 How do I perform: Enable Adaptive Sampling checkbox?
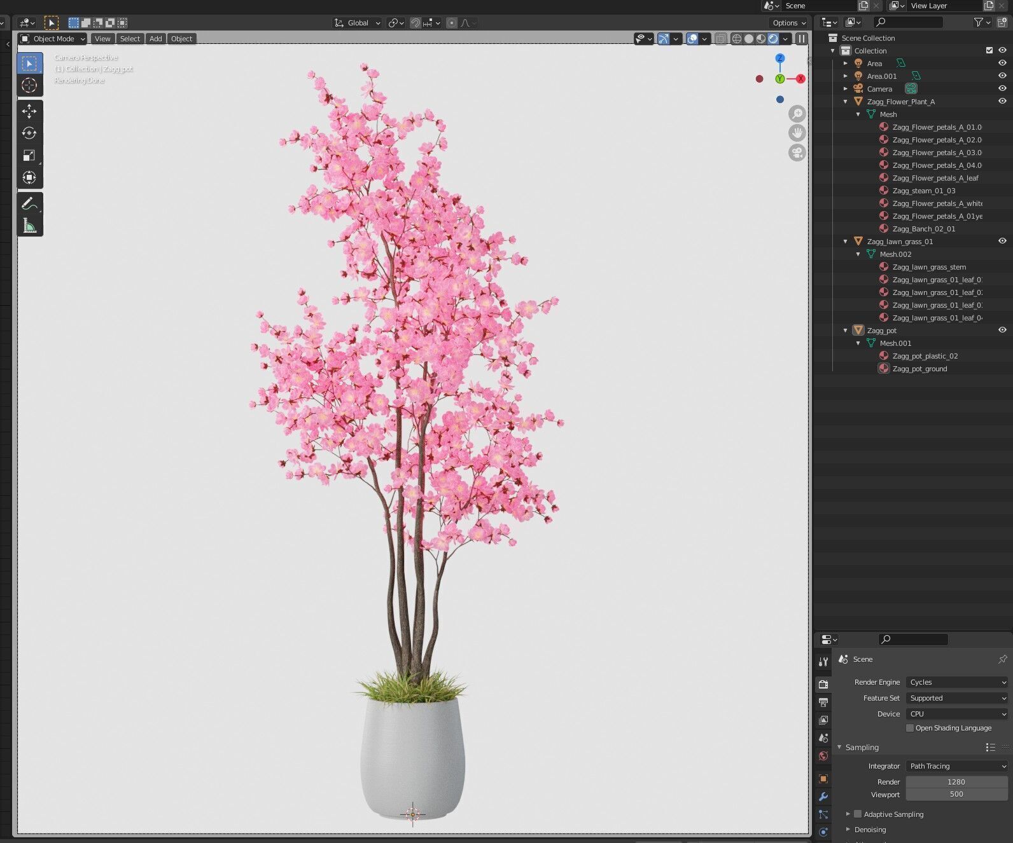(858, 814)
